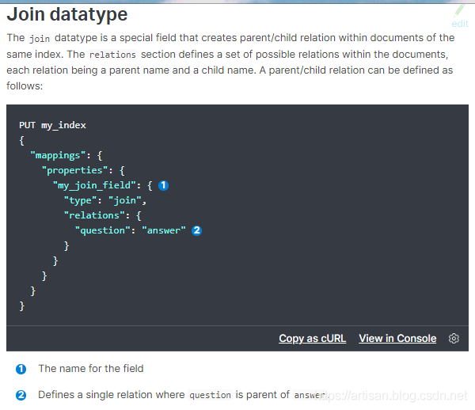Viewport: 475px width, 410px height.
Task: Click inline code word join in paragraph
Action: click(x=39, y=38)
